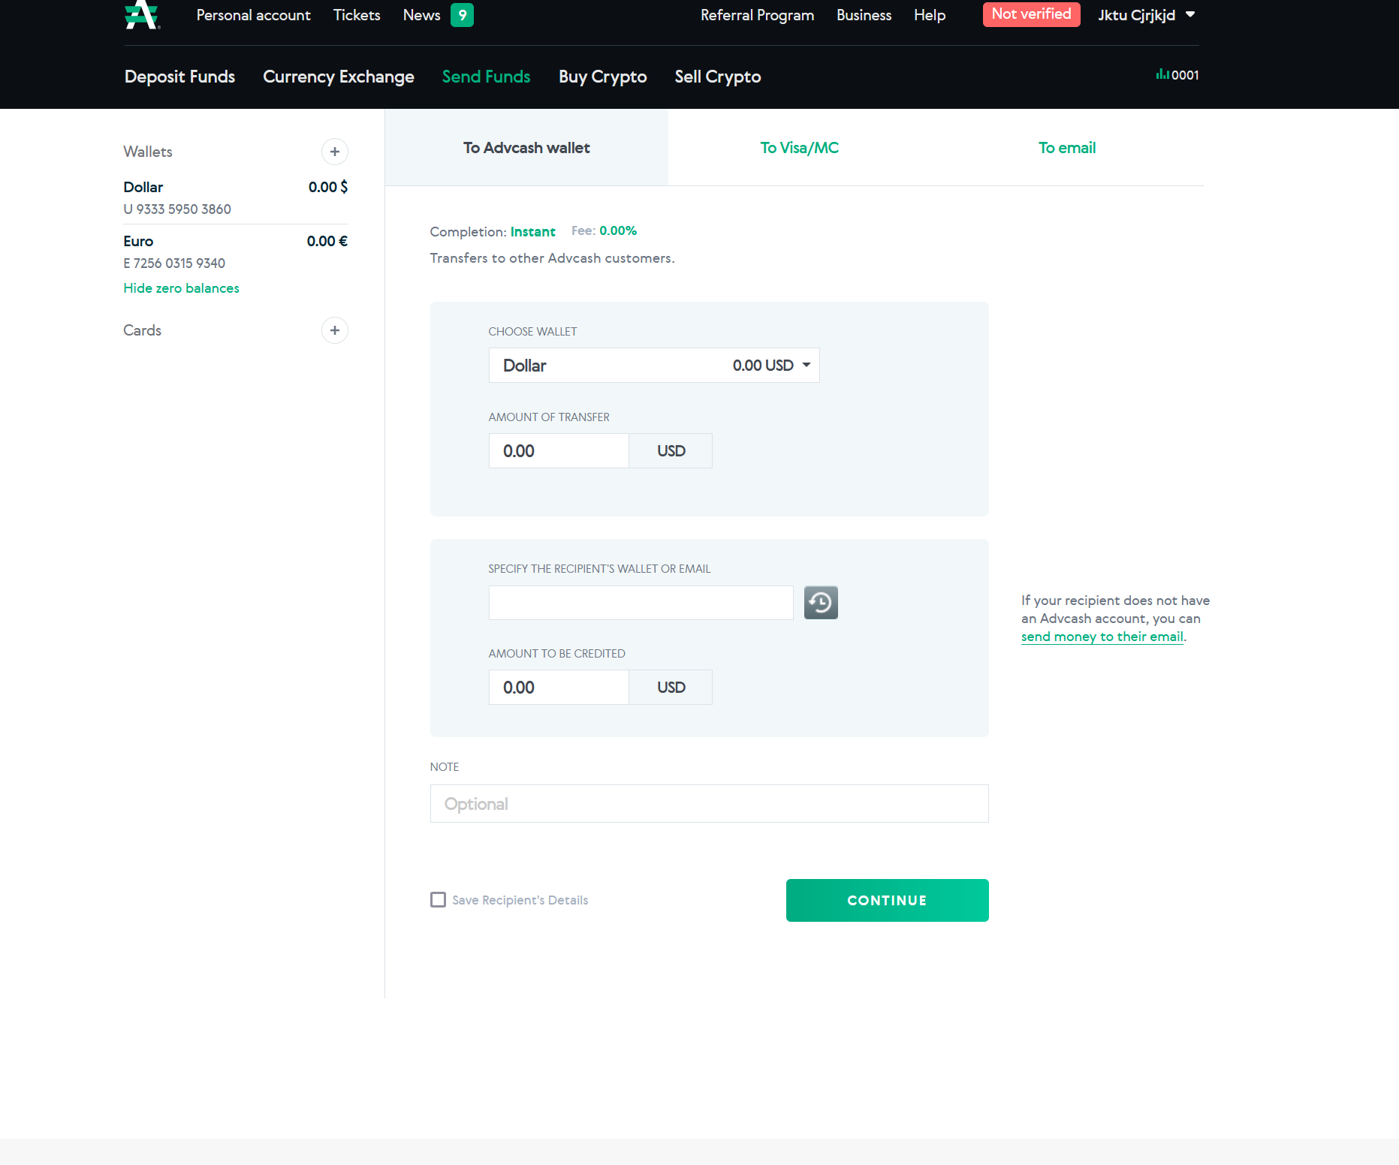Click Hide zero balances link
This screenshot has width=1399, height=1165.
pyautogui.click(x=181, y=288)
